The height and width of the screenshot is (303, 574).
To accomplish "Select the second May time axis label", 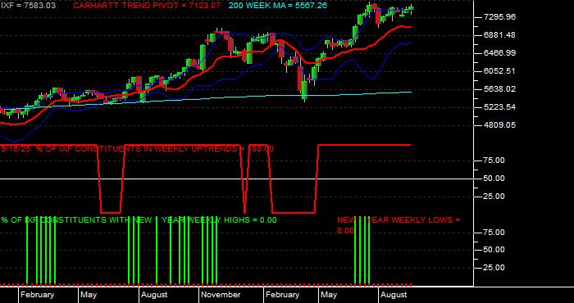I will [x=329, y=295].
